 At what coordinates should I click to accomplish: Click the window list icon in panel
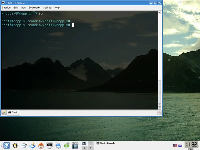coord(24,145)
